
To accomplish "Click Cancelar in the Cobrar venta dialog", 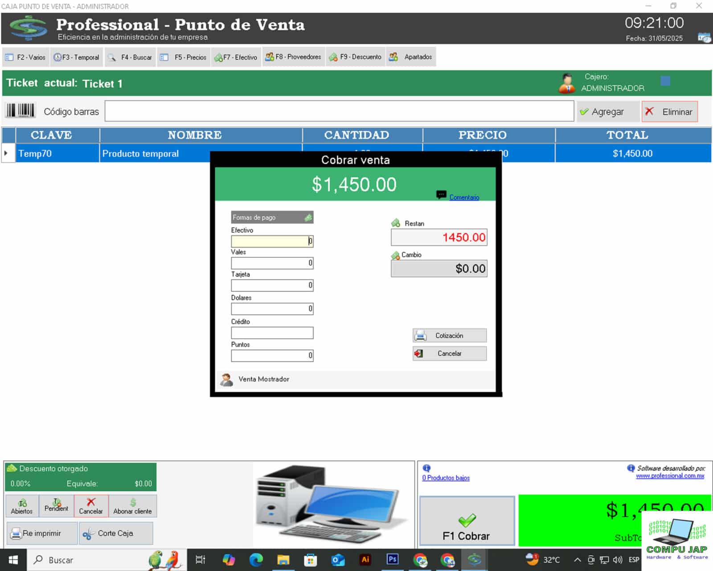I will (450, 353).
